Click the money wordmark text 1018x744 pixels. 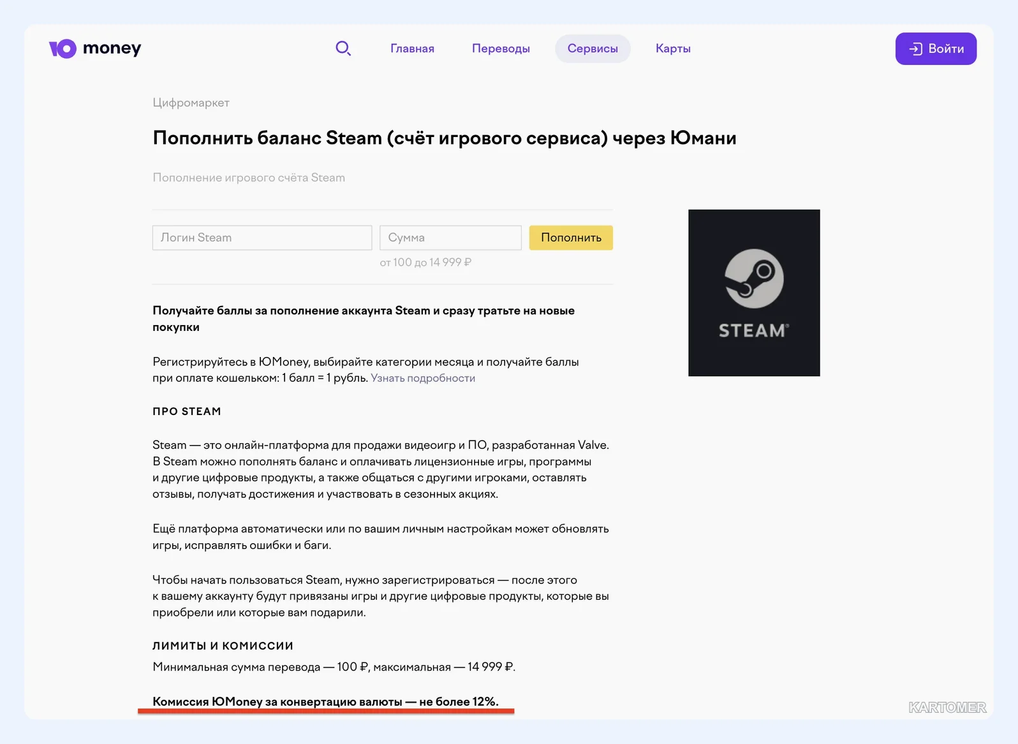[x=112, y=48]
